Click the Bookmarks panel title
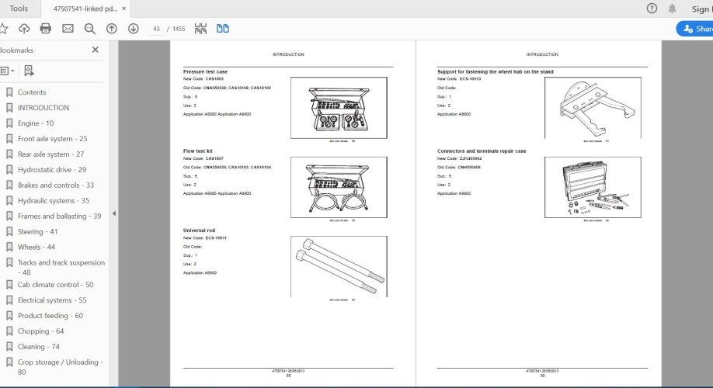Screen dimensions: 713x388 coord(16,50)
